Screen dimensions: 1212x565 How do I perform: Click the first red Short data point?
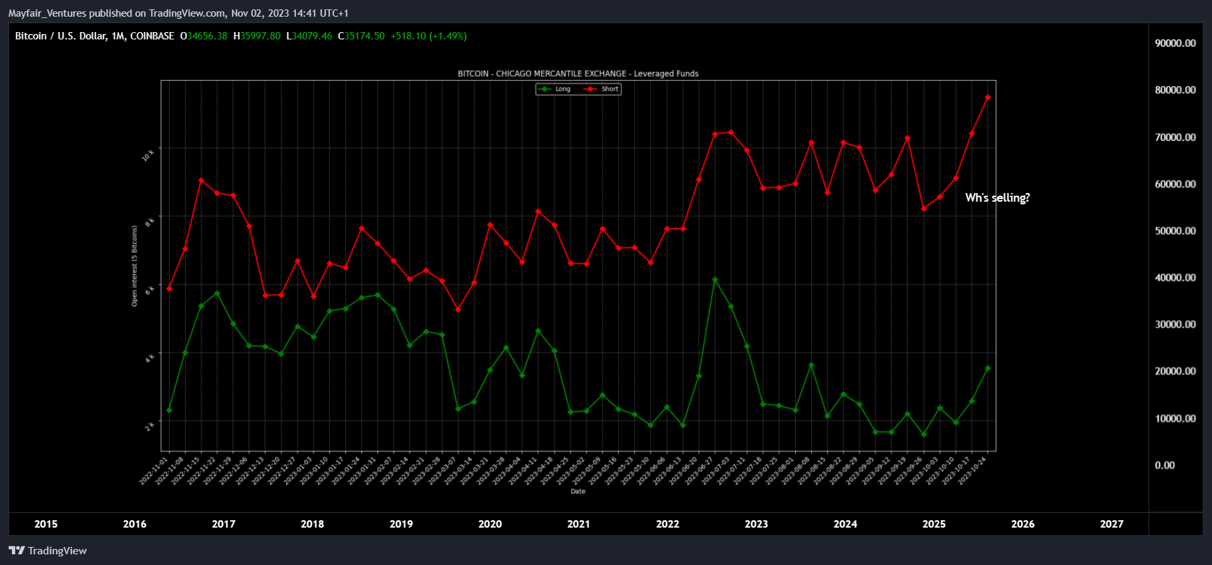169,289
